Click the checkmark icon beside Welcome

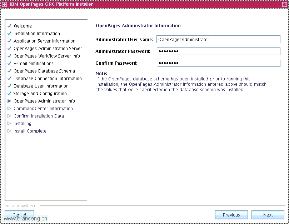(9, 26)
